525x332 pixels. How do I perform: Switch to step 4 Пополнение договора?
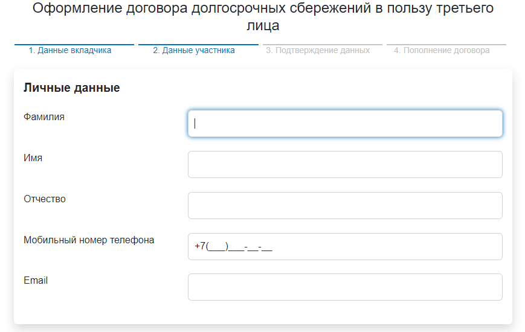[x=442, y=50]
